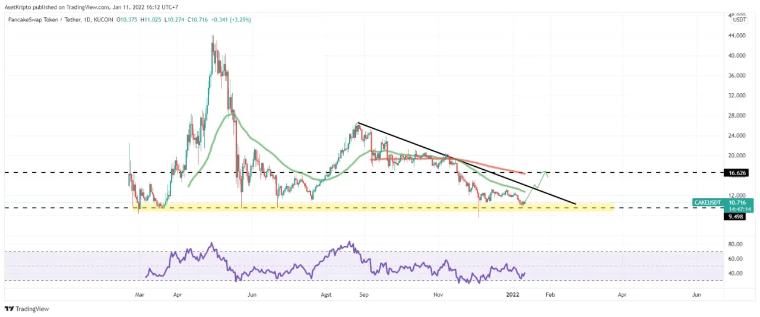Click the 16.626 price level label
Viewport: 760px width, 317px height.
point(736,173)
